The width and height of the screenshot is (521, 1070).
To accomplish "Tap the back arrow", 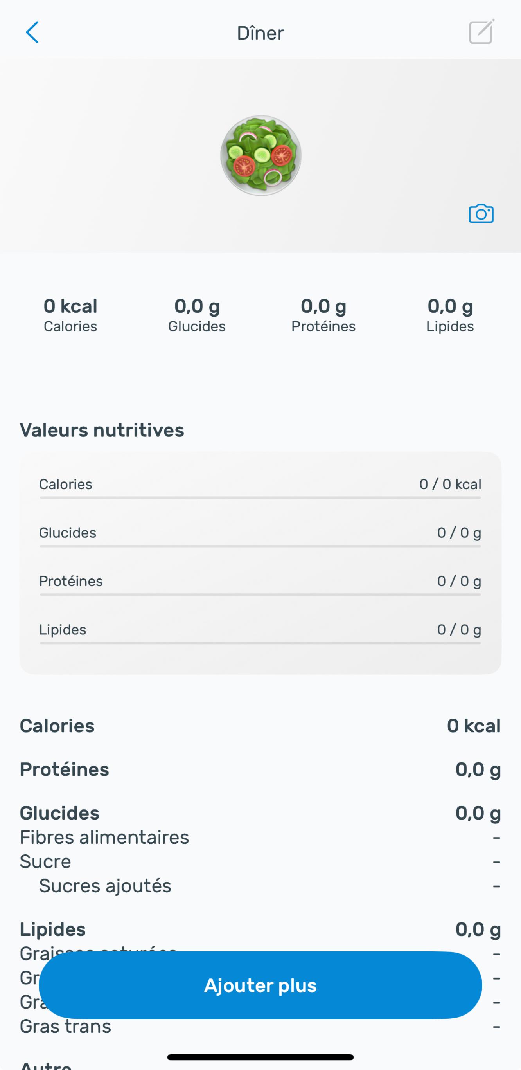I will pyautogui.click(x=32, y=32).
